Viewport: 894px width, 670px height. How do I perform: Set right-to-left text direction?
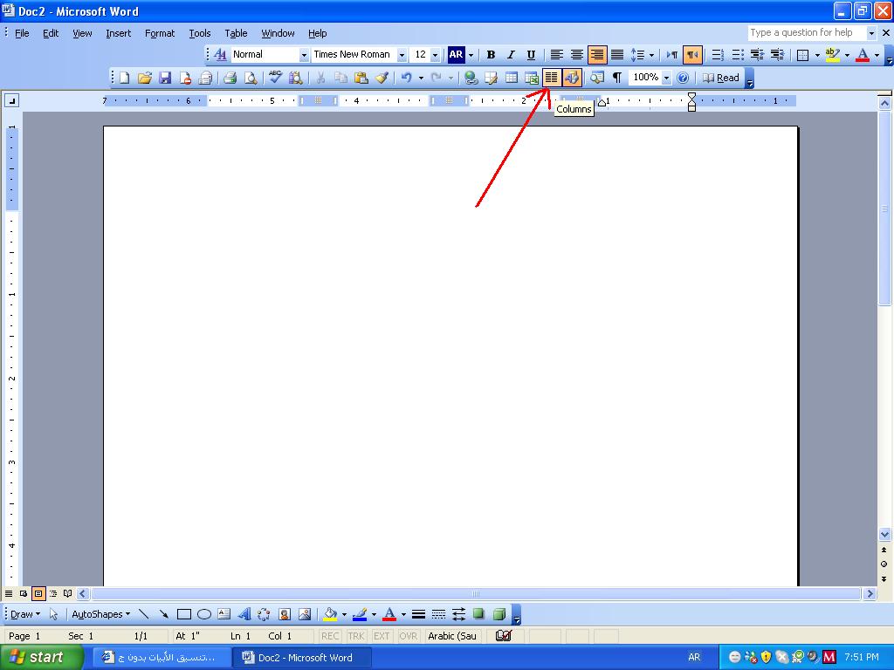pyautogui.click(x=692, y=55)
